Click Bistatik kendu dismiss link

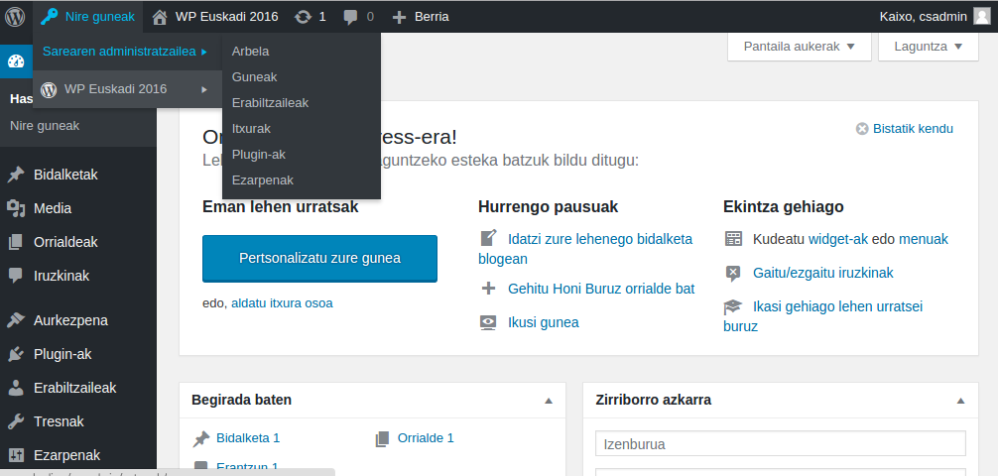(x=913, y=129)
